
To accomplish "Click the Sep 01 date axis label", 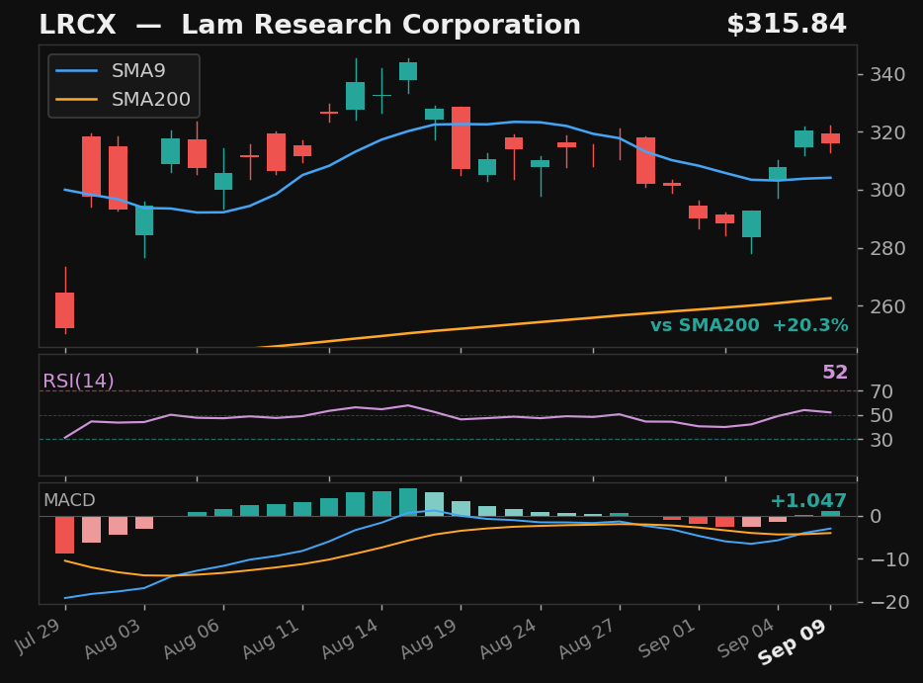I will pos(666,639).
